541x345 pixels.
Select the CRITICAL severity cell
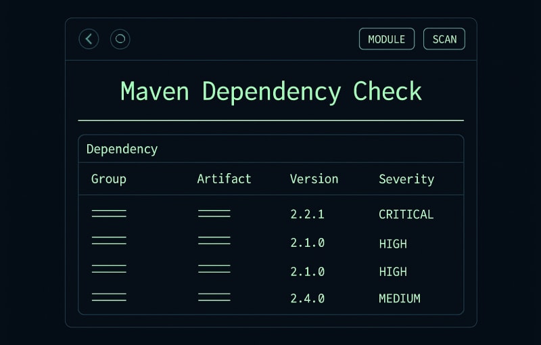pyautogui.click(x=406, y=214)
